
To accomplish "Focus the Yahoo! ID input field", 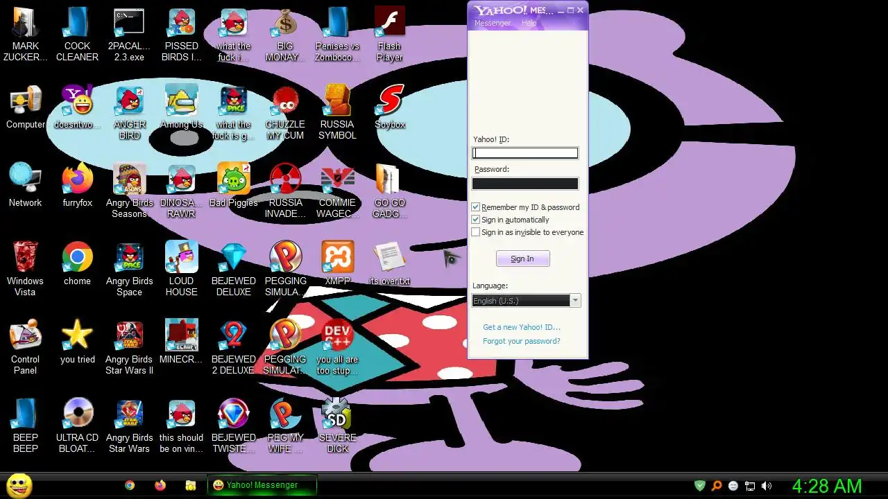I will click(x=525, y=153).
